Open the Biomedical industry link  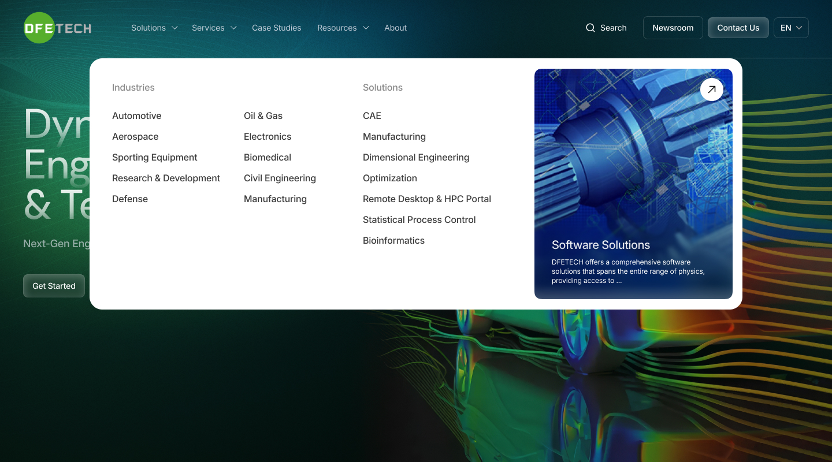click(268, 157)
